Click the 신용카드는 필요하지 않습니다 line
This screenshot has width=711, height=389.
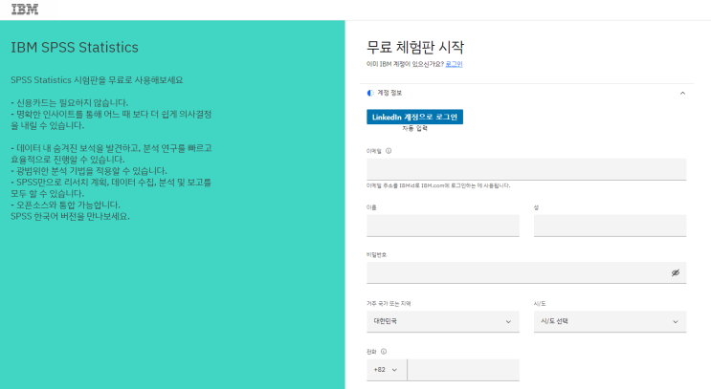pyautogui.click(x=70, y=103)
